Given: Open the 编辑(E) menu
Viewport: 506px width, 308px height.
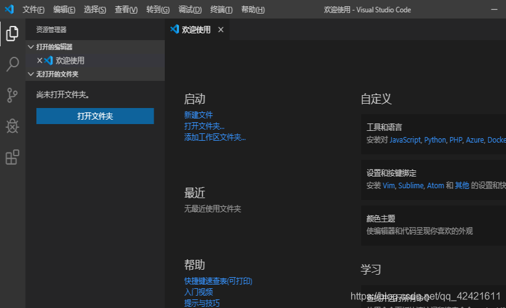Looking at the screenshot, I should pos(64,10).
